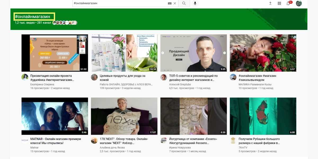Click the 7KmTV channel crown avatar

[x=233, y=140]
